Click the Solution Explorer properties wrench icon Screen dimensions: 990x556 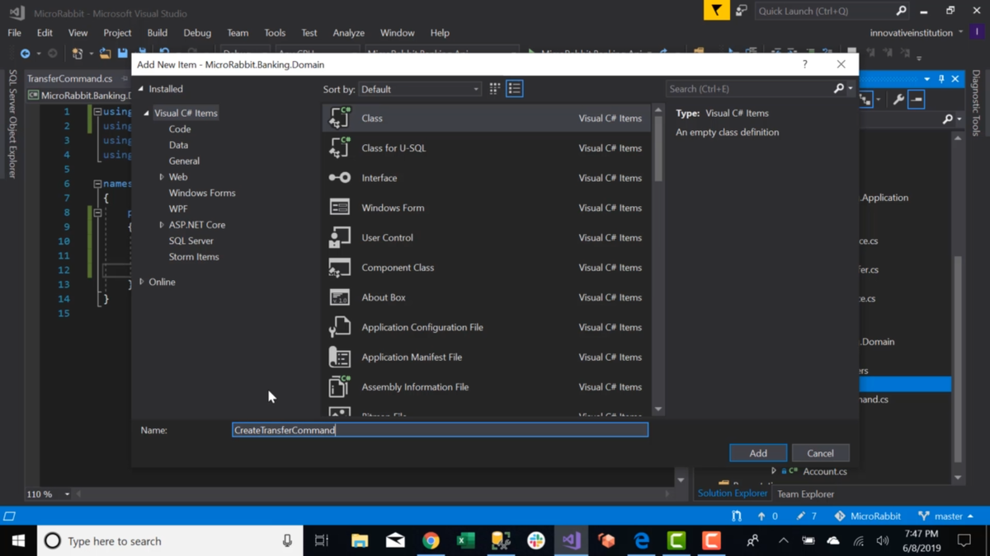click(x=898, y=100)
